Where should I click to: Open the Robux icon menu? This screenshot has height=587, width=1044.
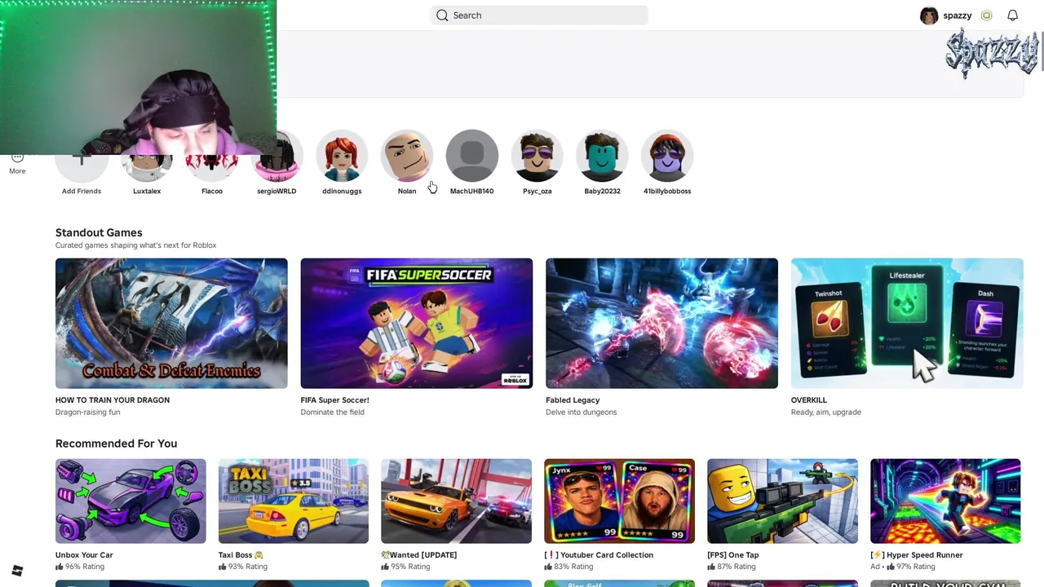[x=986, y=15]
